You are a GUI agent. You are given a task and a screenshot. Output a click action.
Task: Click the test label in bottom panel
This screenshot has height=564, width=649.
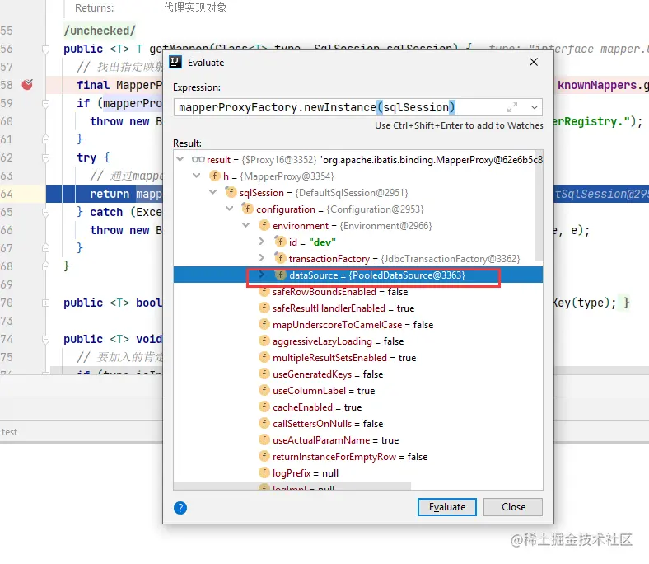9,432
